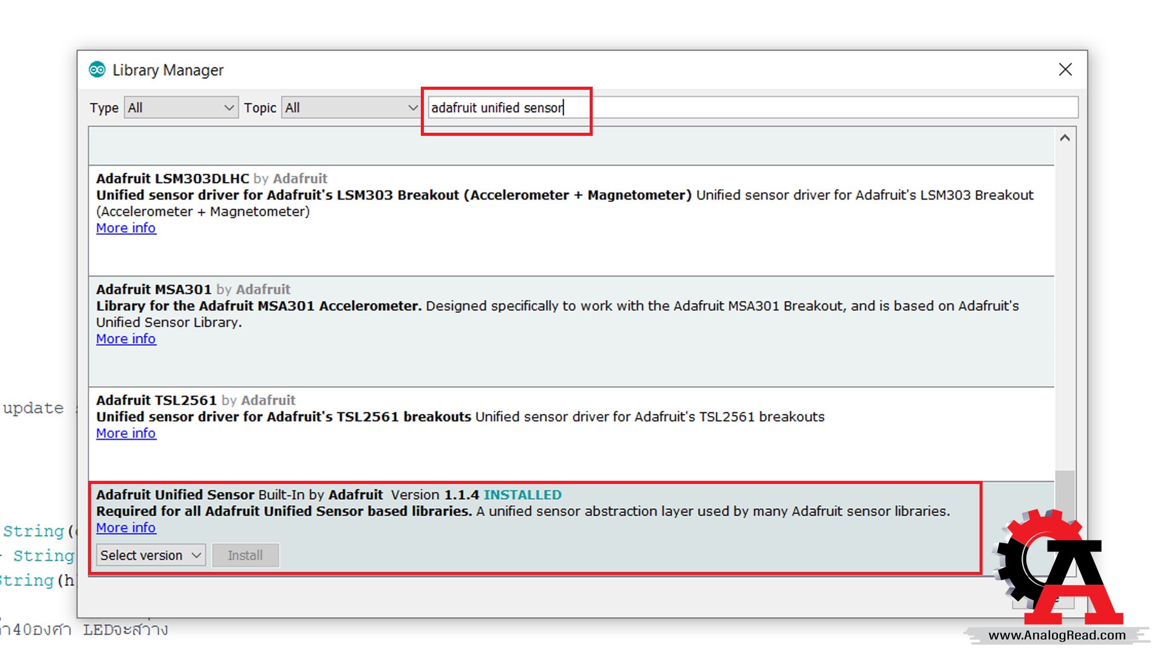The height and width of the screenshot is (655, 1166).
Task: Click the INSTALLED status label
Action: [522, 495]
